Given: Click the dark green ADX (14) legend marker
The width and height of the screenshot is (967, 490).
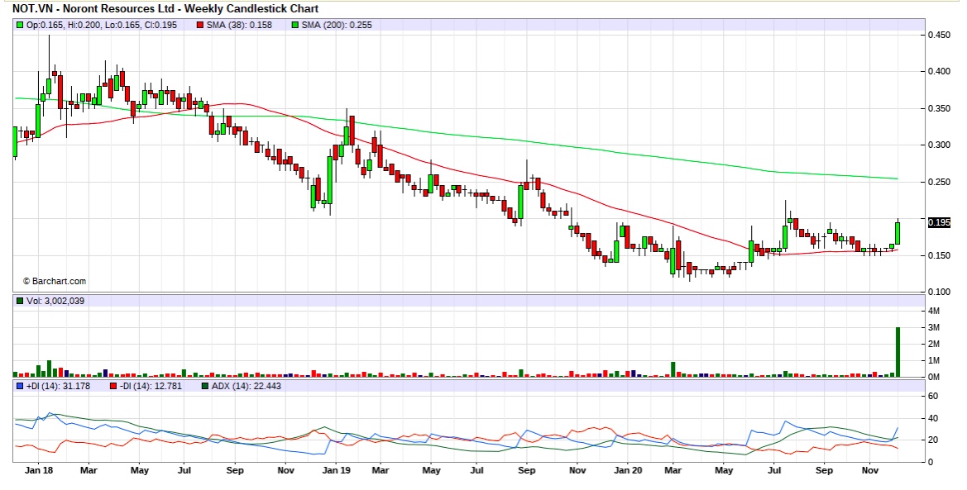Looking at the screenshot, I should (x=205, y=386).
